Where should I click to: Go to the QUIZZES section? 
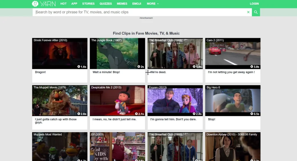coord(106,3)
